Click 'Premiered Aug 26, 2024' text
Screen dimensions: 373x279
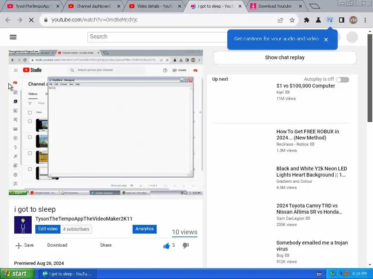(39, 263)
